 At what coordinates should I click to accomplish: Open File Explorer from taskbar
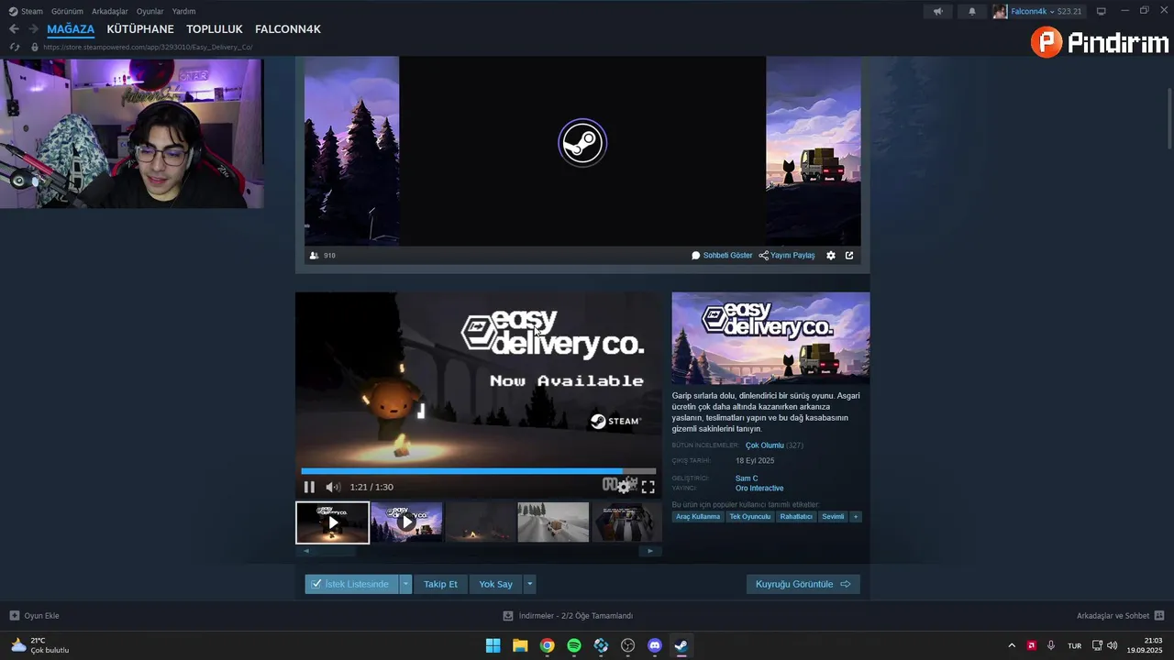pos(520,645)
